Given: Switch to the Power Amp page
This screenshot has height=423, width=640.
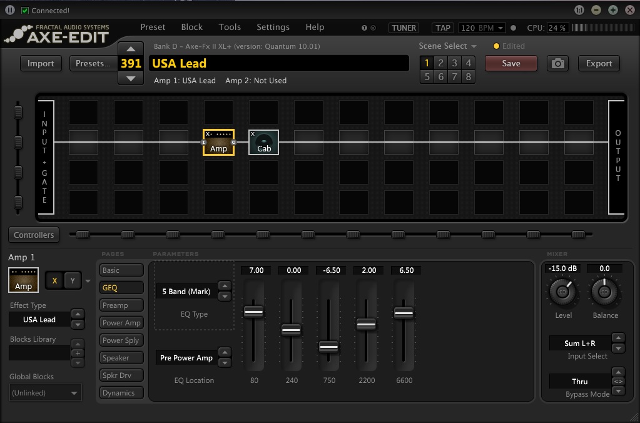Looking at the screenshot, I should (121, 323).
